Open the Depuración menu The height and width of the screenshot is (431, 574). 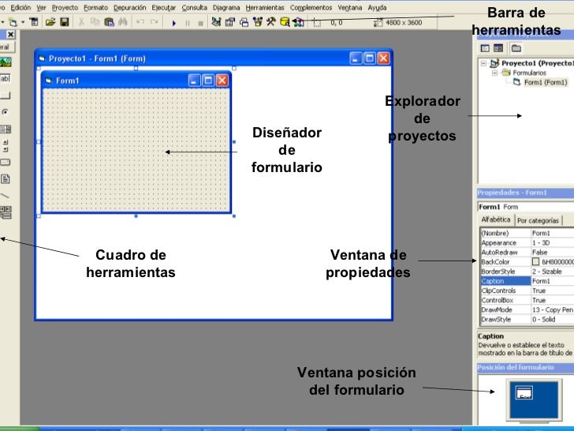point(129,7)
